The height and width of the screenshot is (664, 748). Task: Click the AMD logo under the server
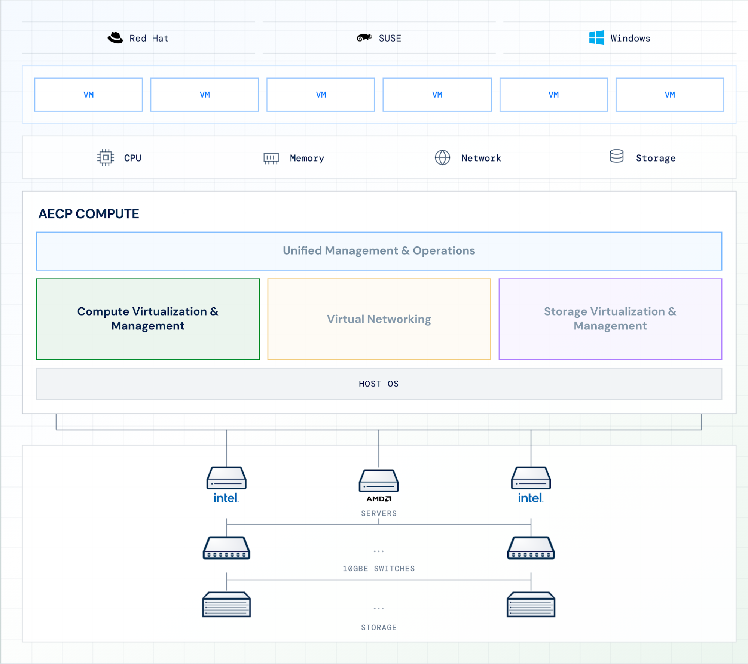379,499
